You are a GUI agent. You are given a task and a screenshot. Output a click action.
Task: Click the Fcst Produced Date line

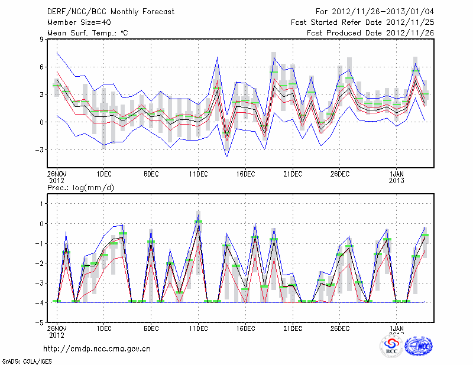371,33
